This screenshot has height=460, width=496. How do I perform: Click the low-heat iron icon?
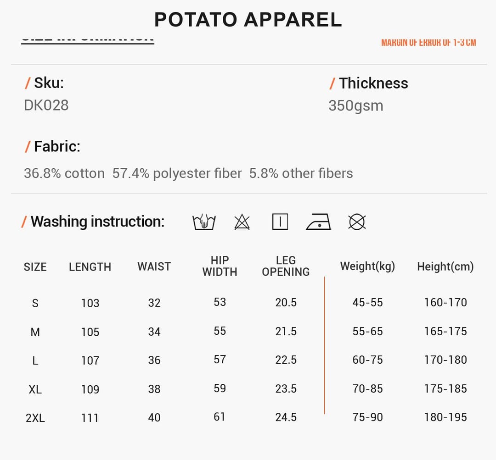click(319, 222)
